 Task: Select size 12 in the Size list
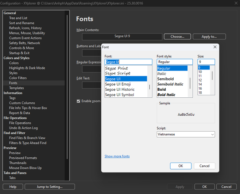tap(200, 80)
